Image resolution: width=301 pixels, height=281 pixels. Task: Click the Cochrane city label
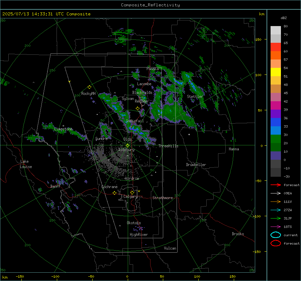[109, 187]
